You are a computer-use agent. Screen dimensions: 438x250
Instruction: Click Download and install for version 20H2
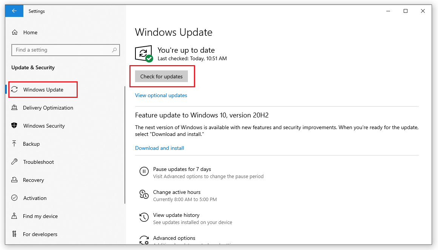(x=159, y=148)
